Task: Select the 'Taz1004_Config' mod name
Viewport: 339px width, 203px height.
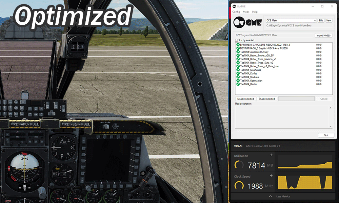Action: click(248, 73)
